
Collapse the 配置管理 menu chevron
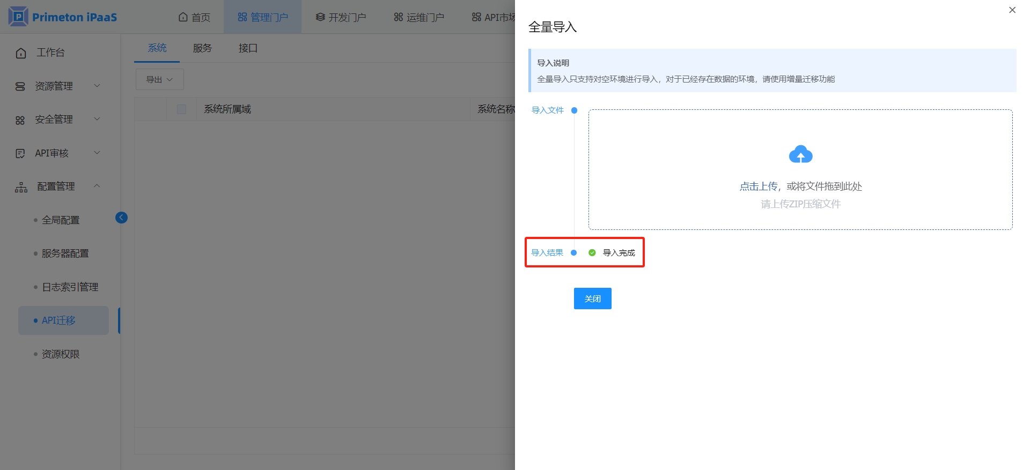pyautogui.click(x=97, y=186)
